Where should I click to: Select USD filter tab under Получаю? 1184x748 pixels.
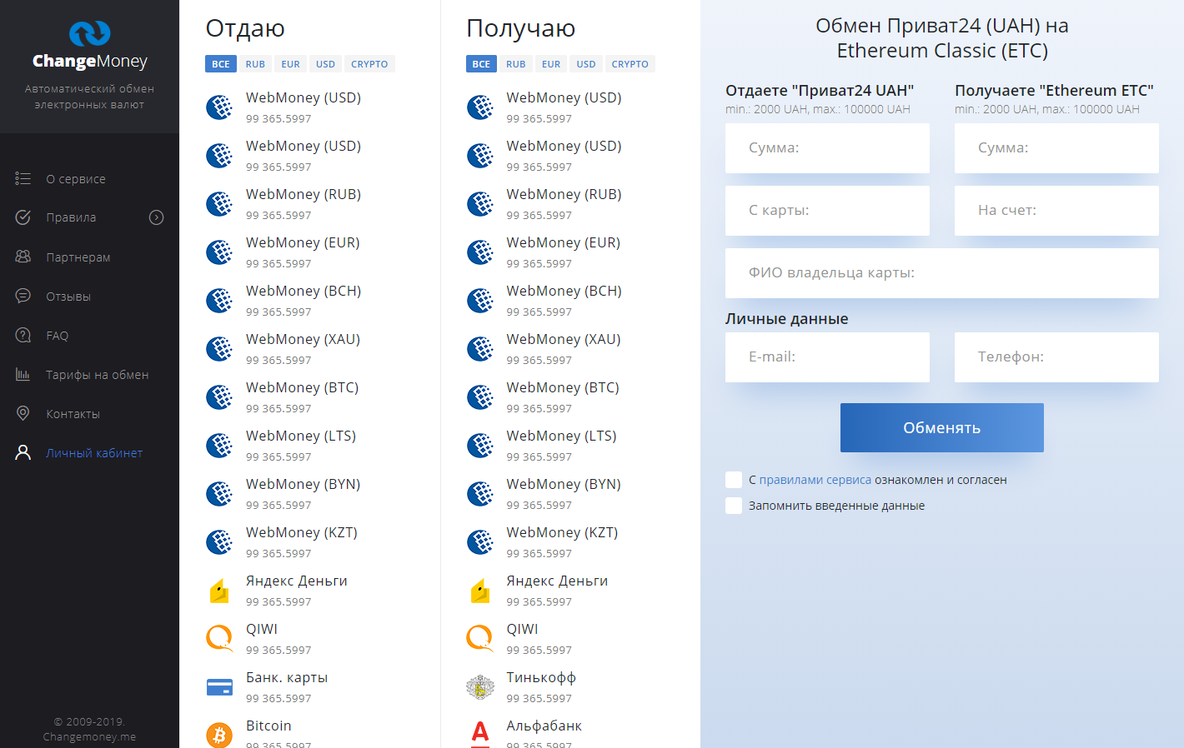tap(586, 64)
